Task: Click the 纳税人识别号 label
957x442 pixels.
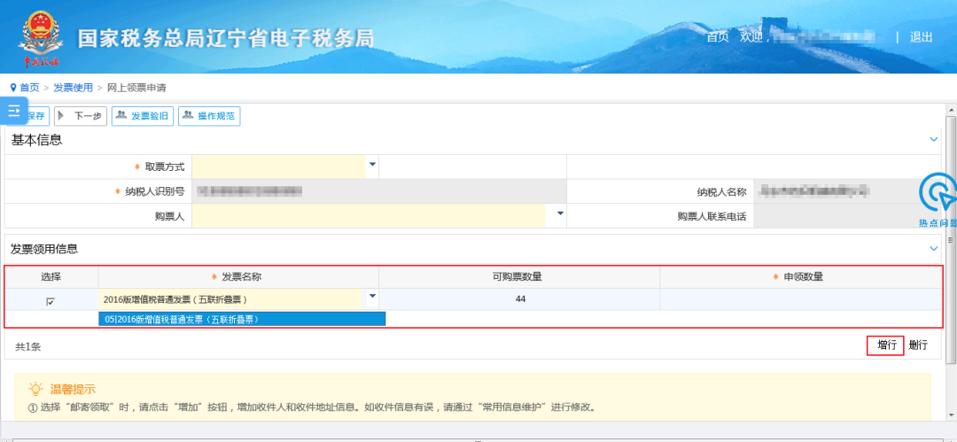Action: click(x=156, y=191)
